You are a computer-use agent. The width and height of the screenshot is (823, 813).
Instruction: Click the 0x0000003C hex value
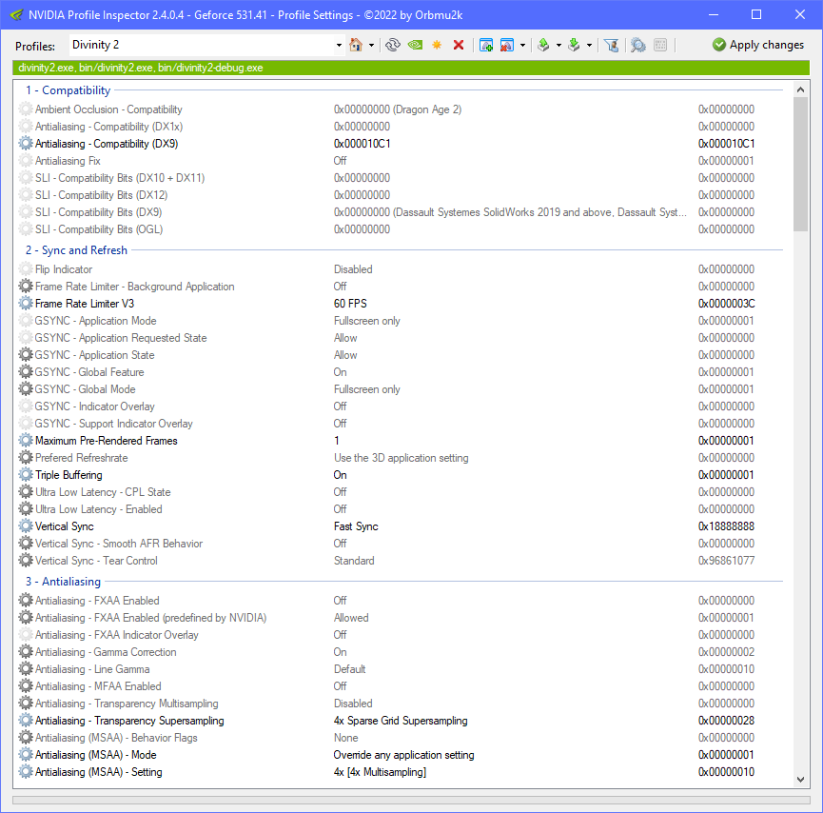tap(726, 304)
